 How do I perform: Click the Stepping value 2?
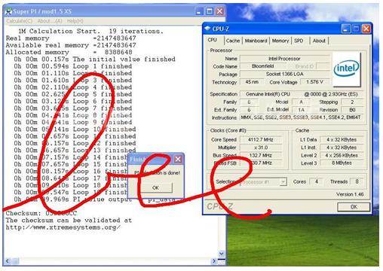352,102
